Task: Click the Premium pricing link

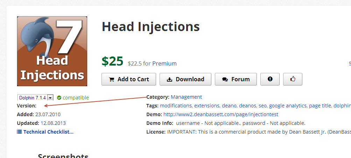Action: pyautogui.click(x=164, y=63)
